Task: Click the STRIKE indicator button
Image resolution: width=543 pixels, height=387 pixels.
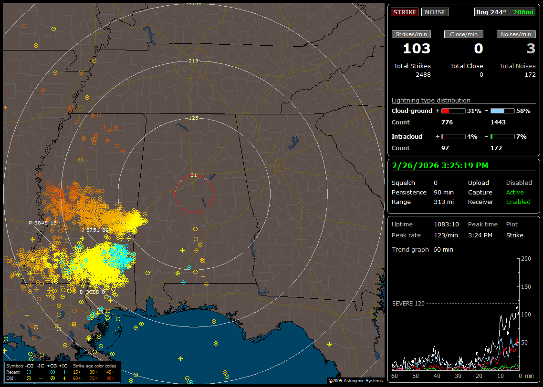Action: tap(405, 12)
